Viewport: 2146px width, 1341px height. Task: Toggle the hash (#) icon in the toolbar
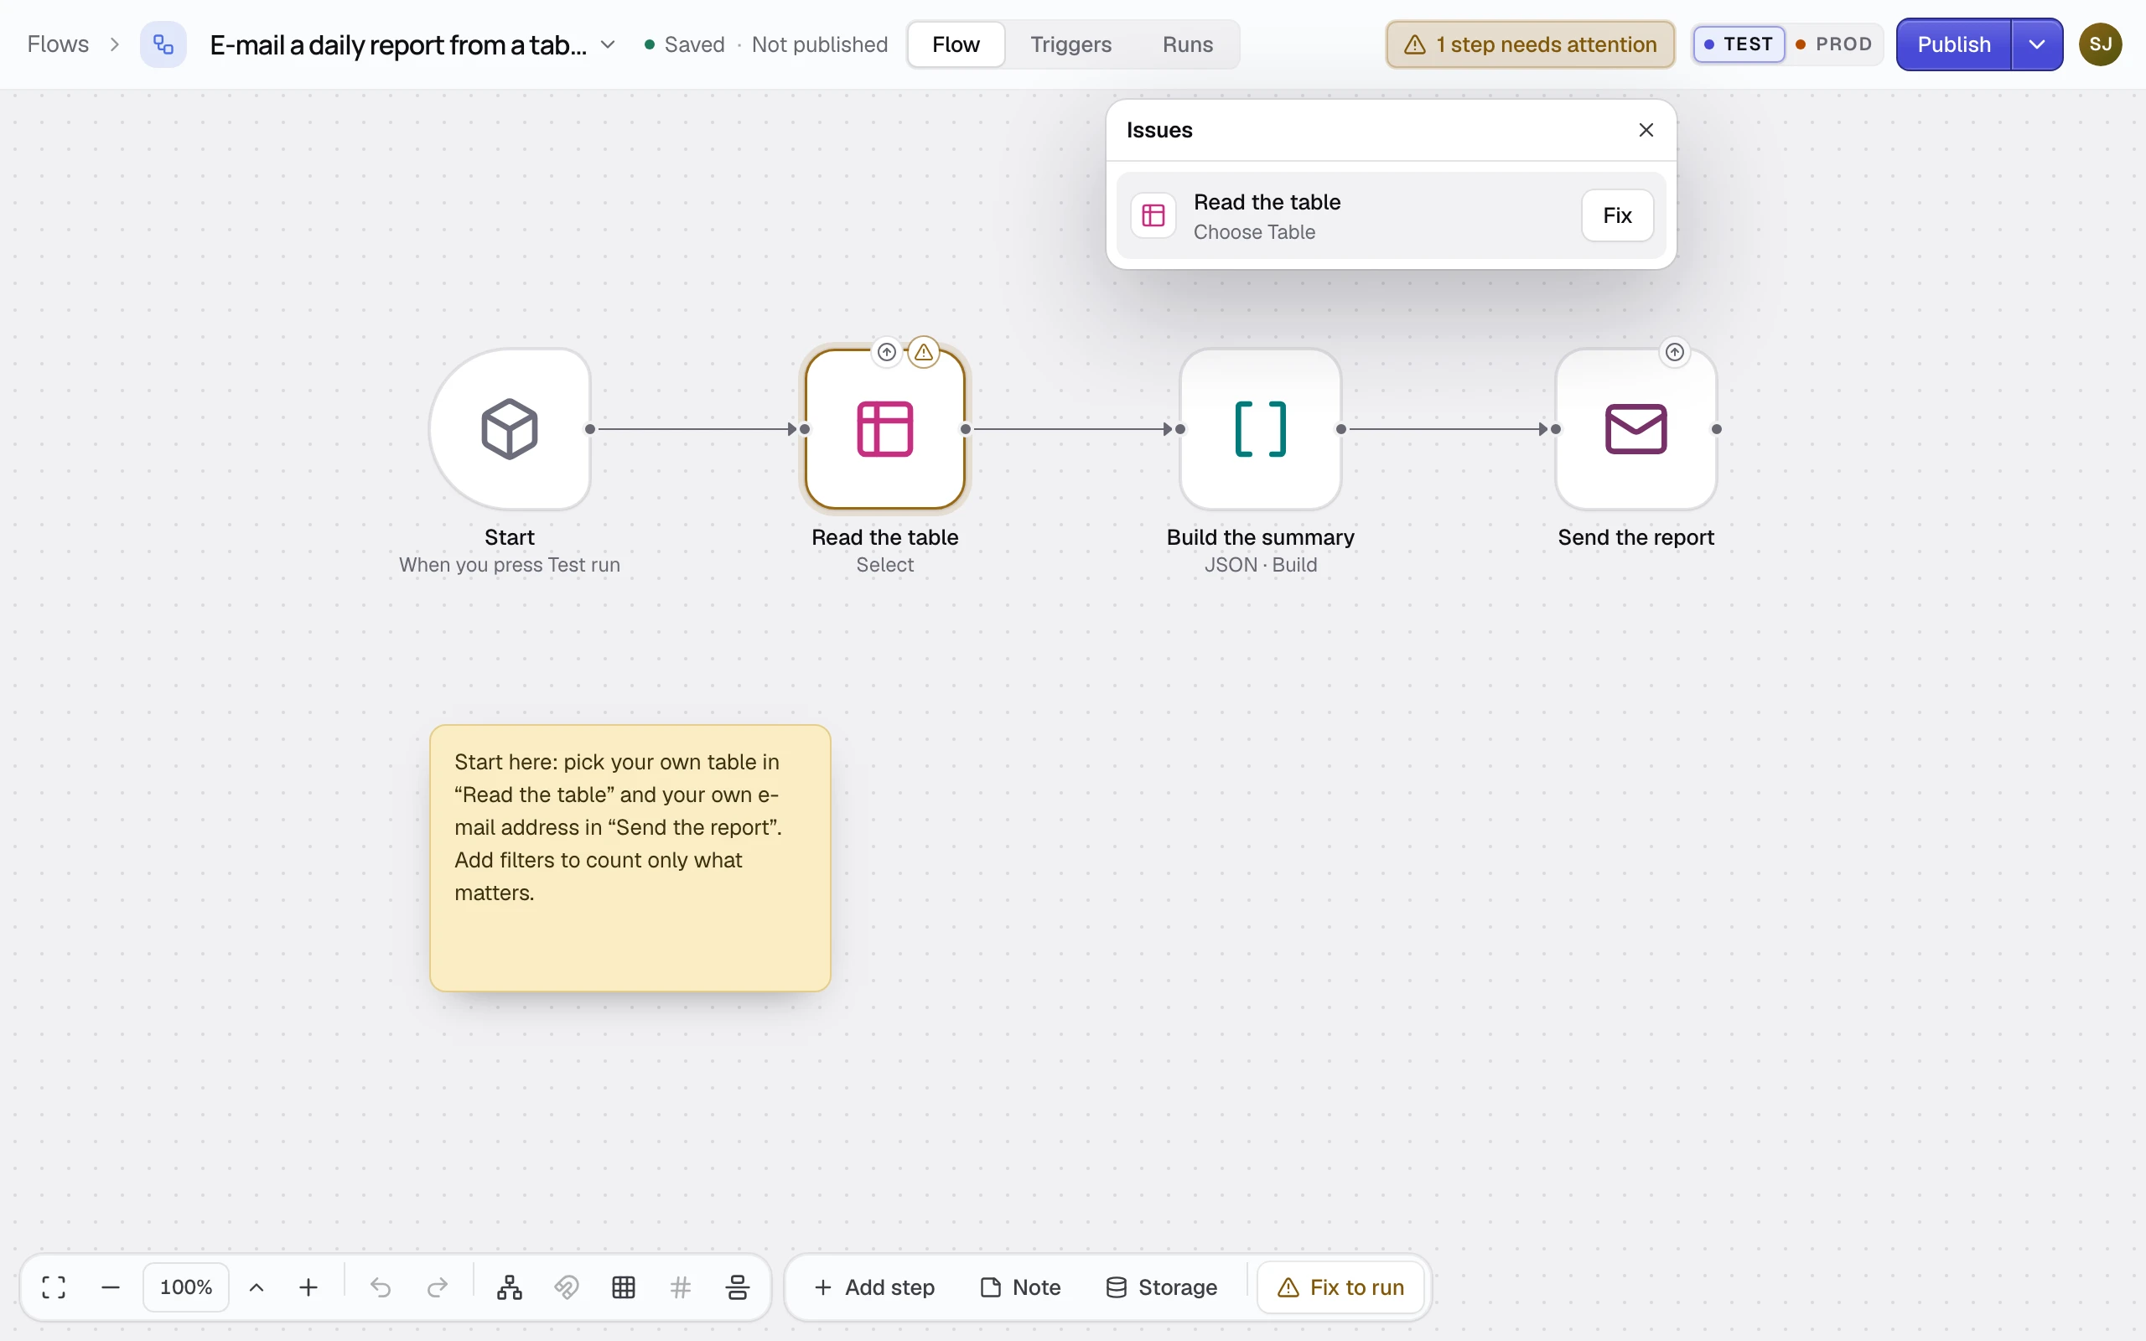[681, 1287]
